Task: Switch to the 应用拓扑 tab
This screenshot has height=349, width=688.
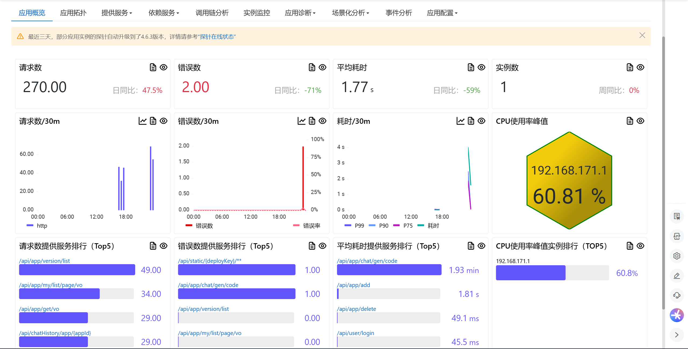Action: tap(73, 13)
